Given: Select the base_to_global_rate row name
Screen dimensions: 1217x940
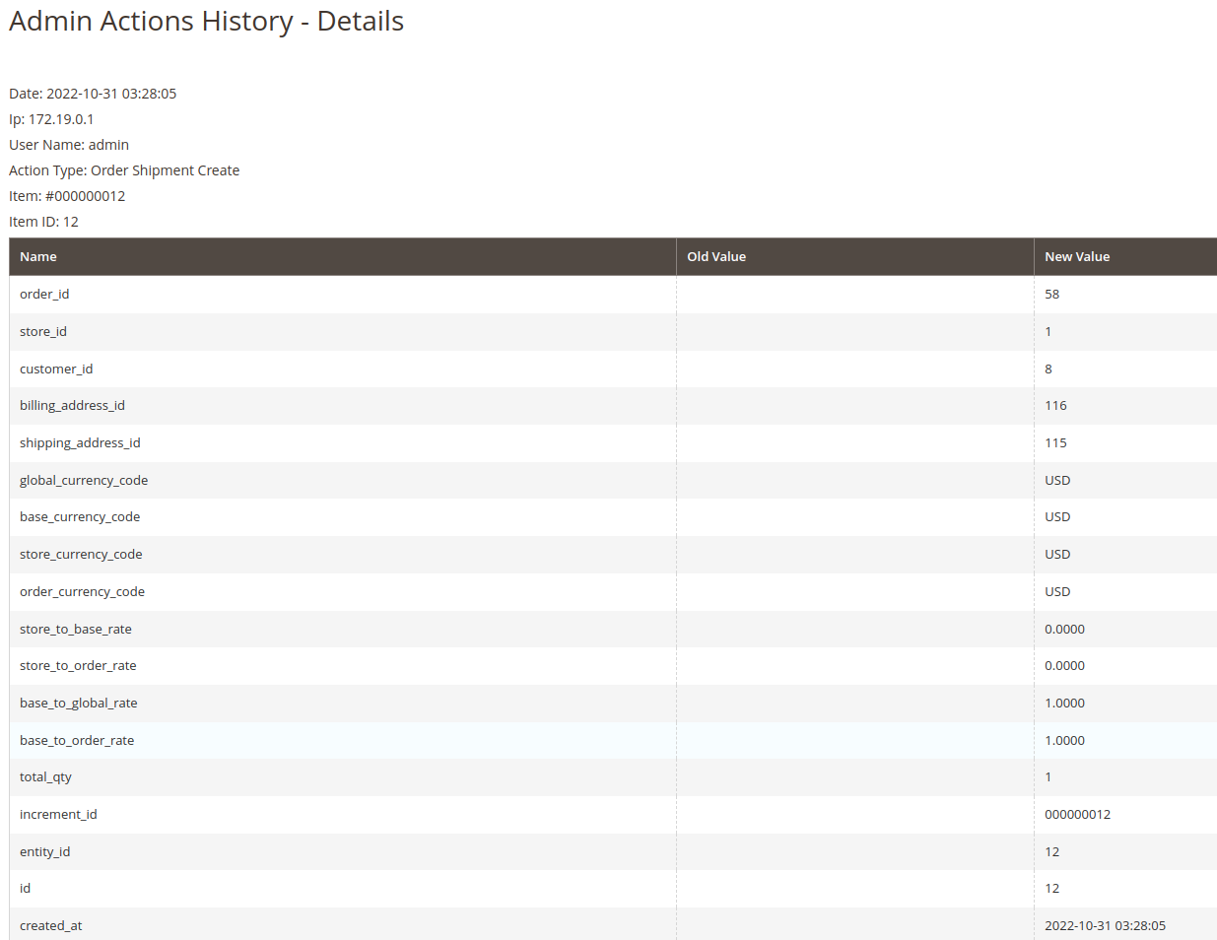Looking at the screenshot, I should 79,703.
